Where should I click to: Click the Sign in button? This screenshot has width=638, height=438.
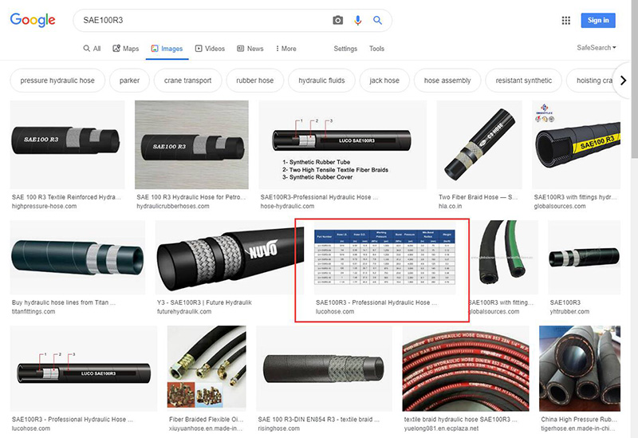pyautogui.click(x=598, y=21)
